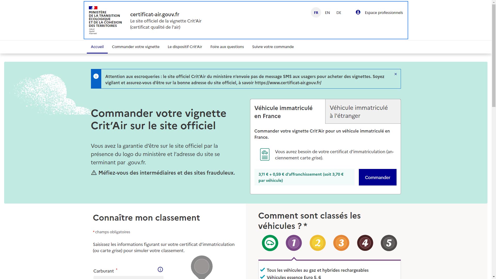Switch language to DE

pyautogui.click(x=339, y=12)
